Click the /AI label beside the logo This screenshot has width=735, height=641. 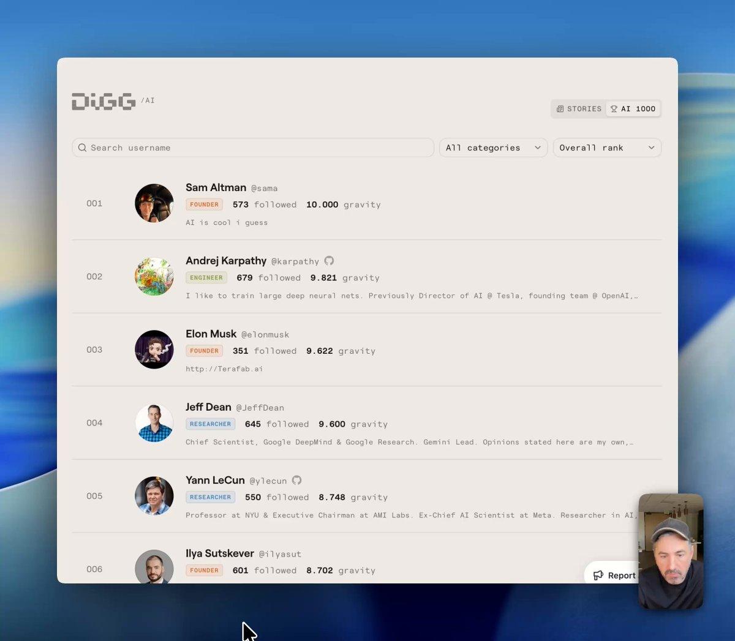(148, 100)
